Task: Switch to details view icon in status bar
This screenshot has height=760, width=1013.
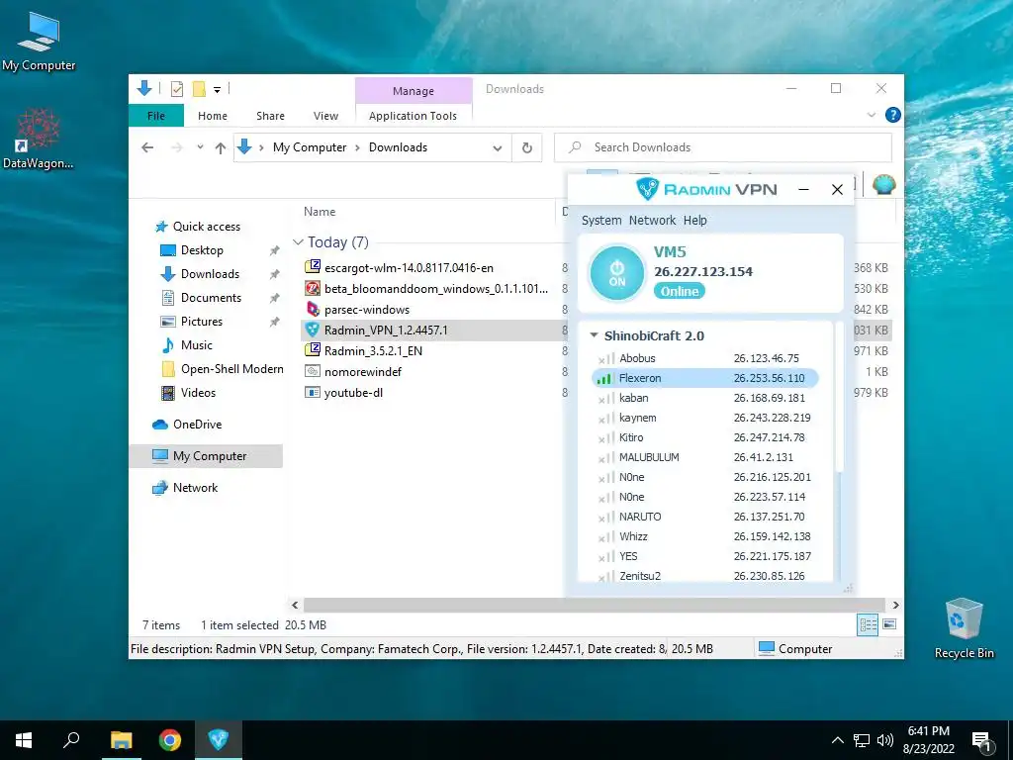Action: tap(868, 624)
